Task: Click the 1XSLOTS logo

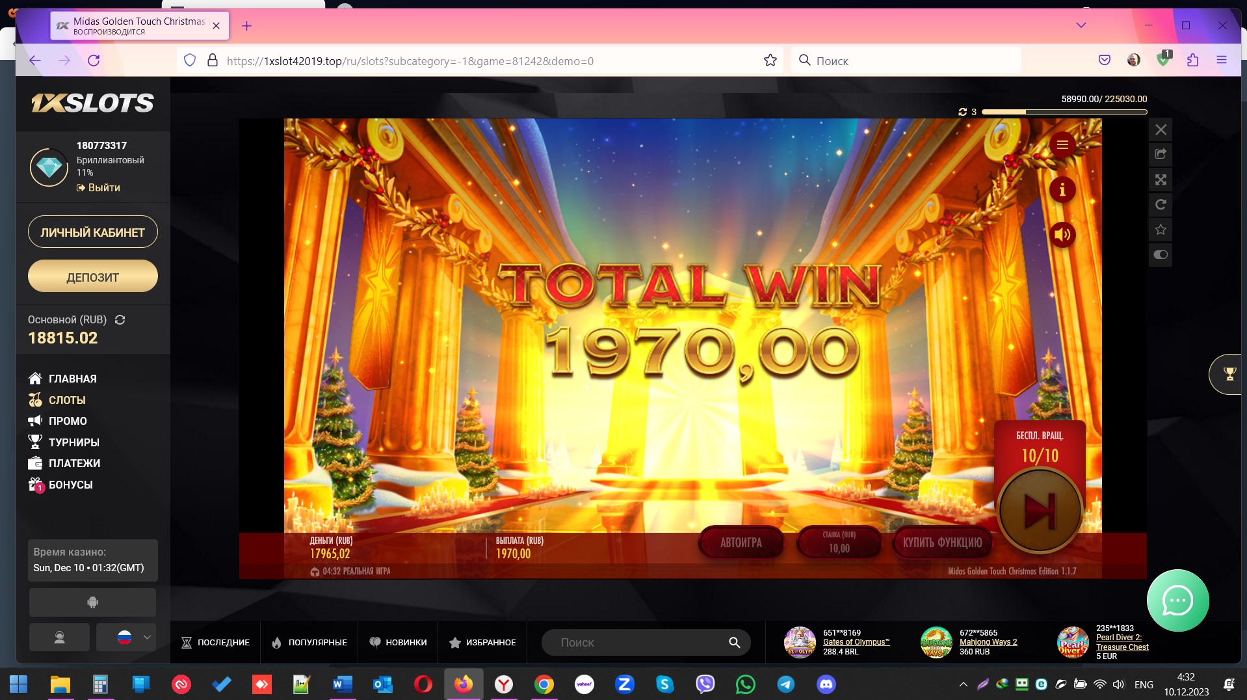Action: 92,103
